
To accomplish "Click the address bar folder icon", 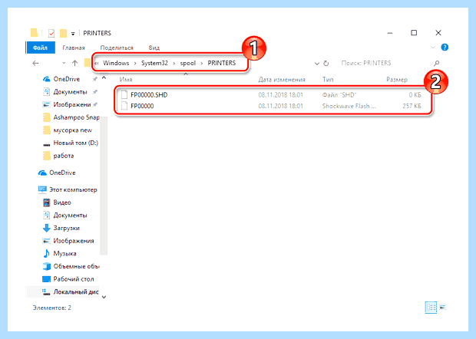I will click(88, 63).
